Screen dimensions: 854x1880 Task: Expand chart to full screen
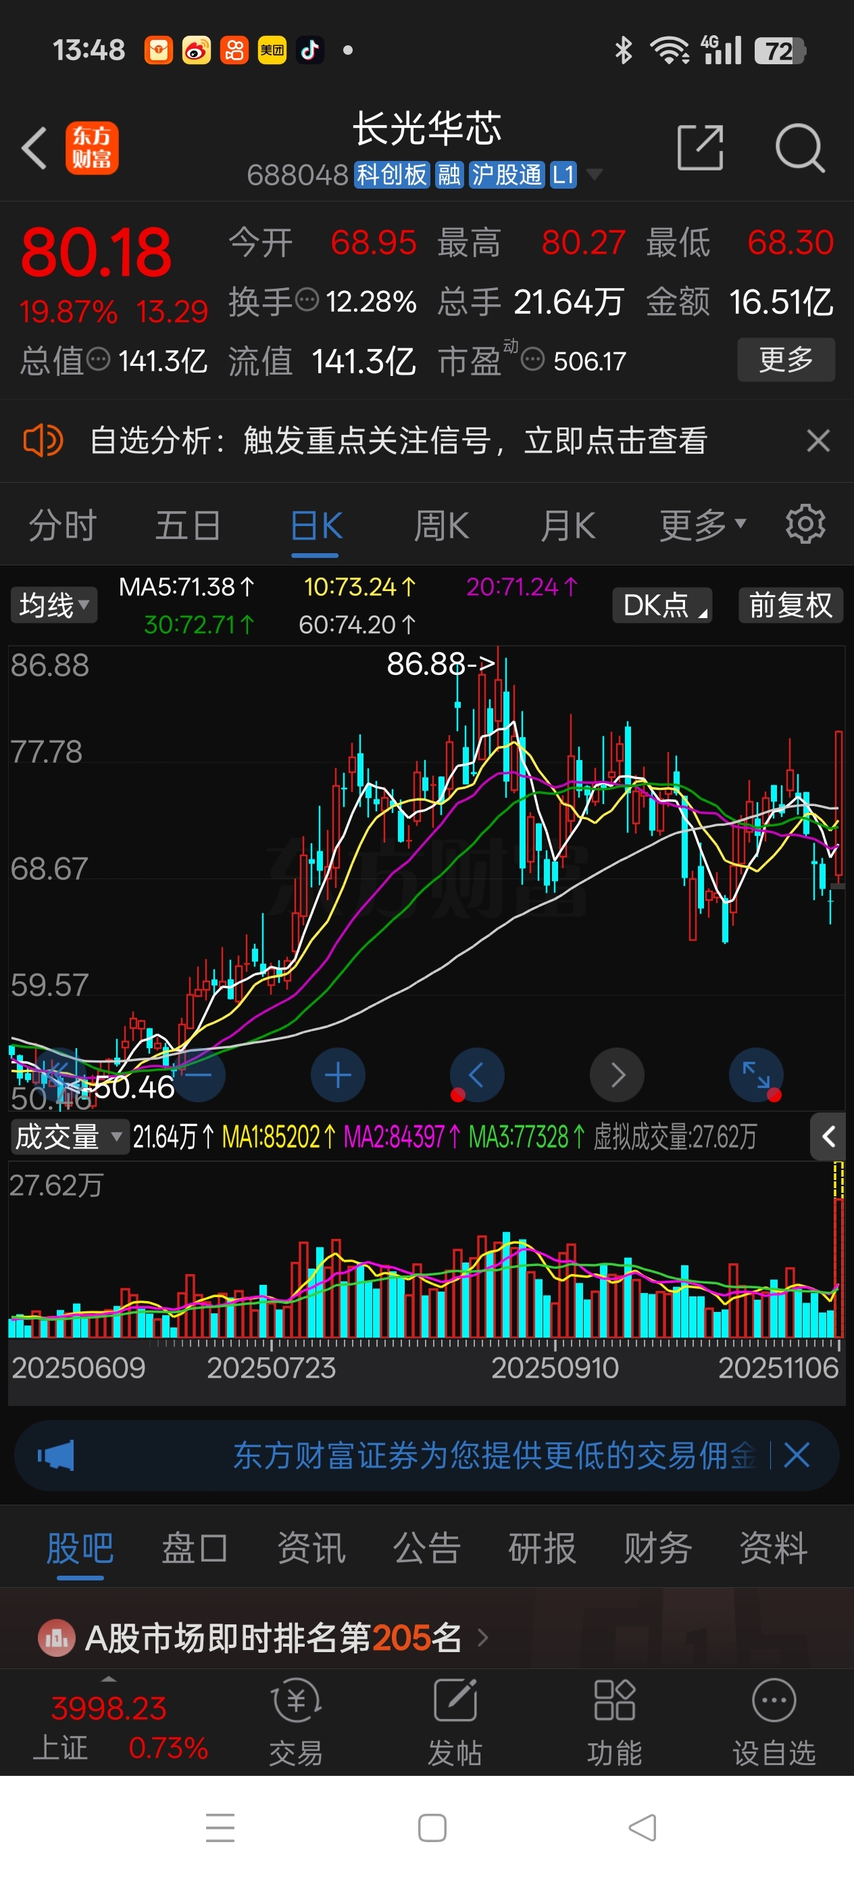(756, 1075)
